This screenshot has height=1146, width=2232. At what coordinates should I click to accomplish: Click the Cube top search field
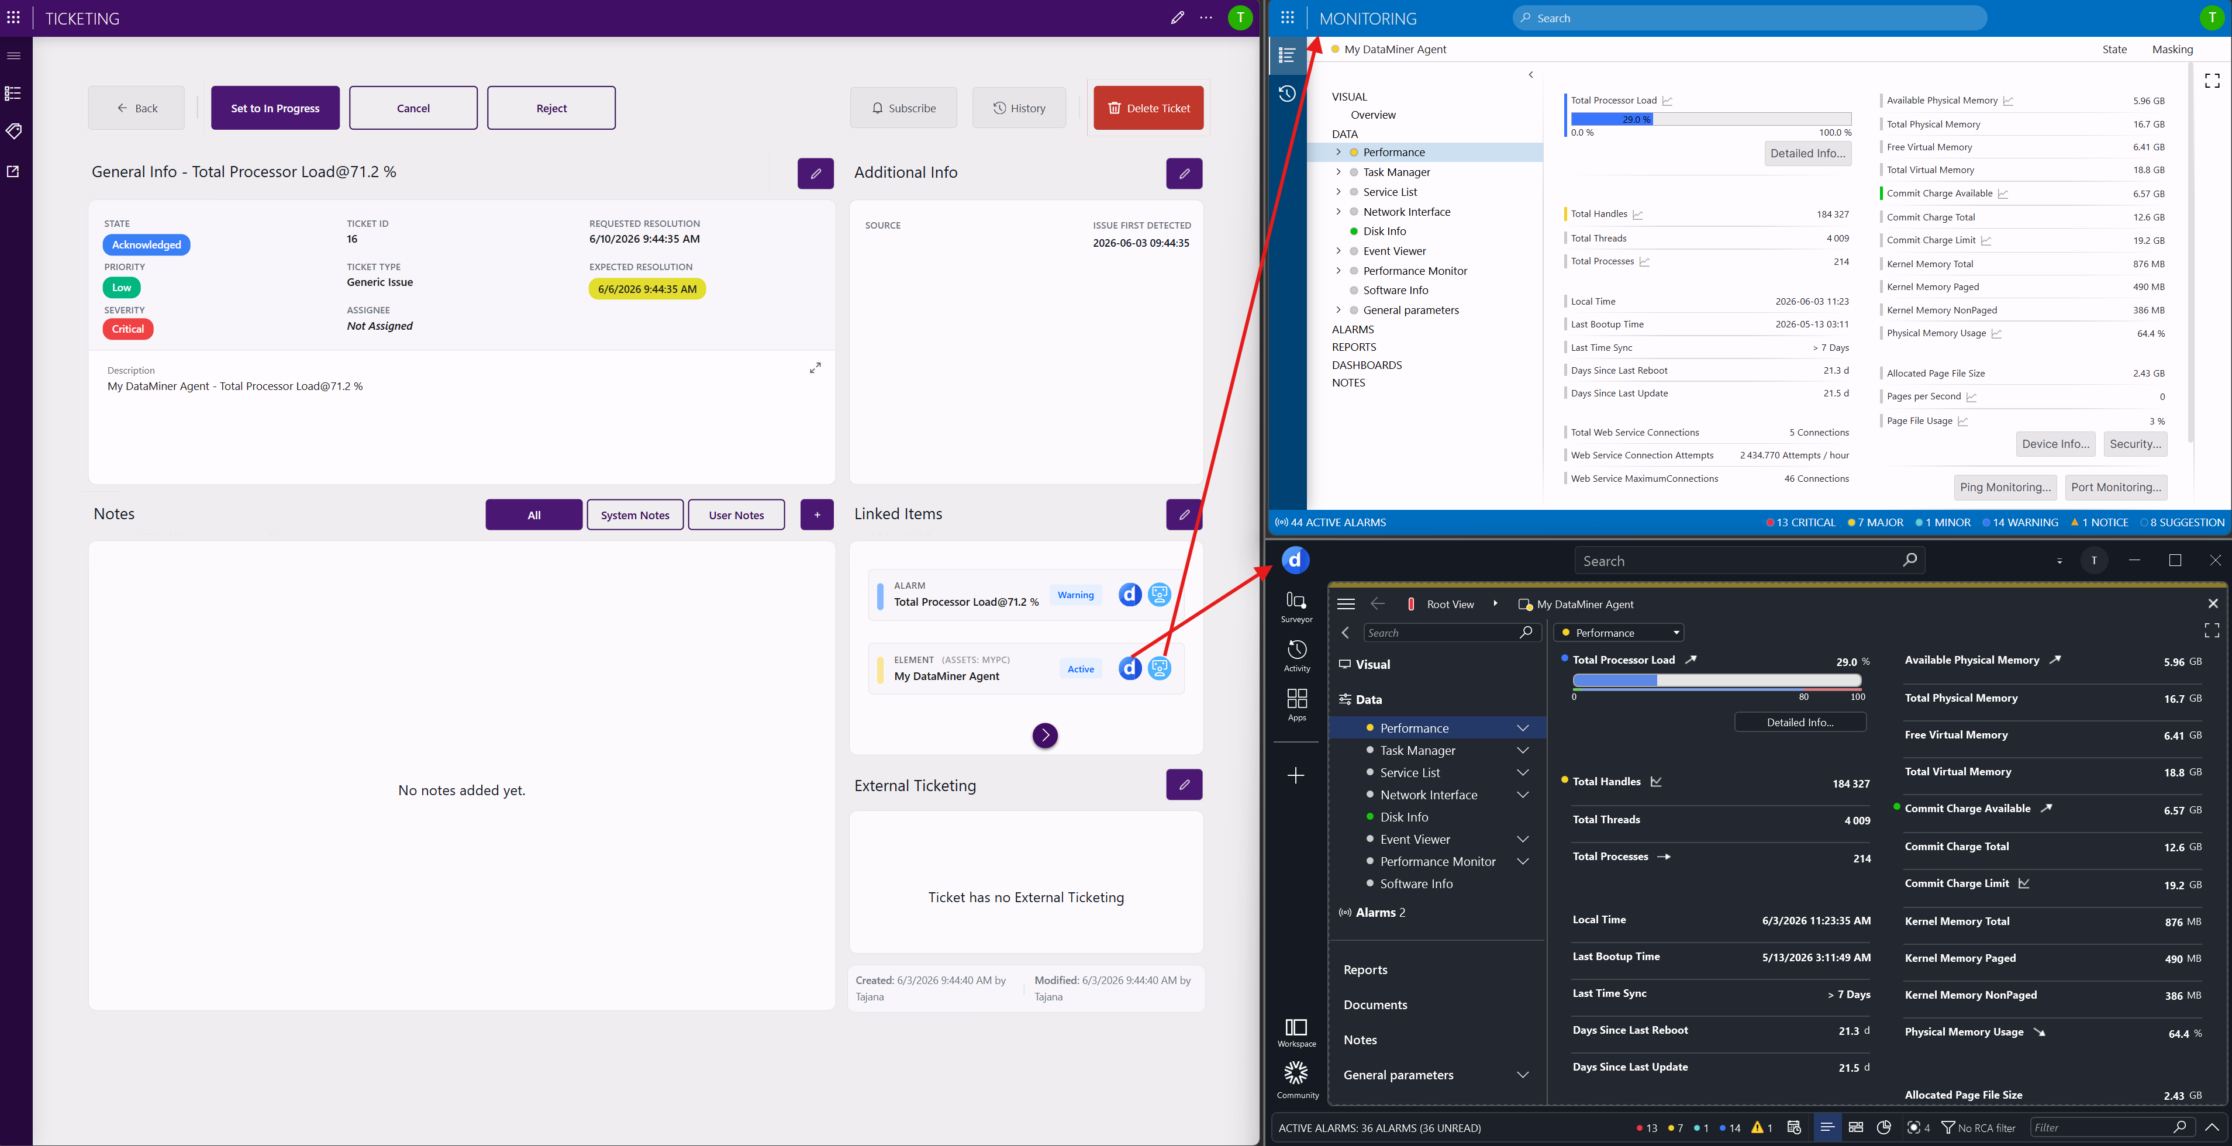tap(1750, 561)
